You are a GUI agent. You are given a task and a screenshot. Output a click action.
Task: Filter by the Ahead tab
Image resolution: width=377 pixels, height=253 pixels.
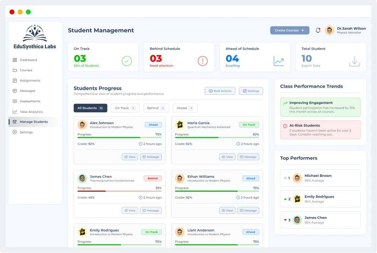[185, 108]
